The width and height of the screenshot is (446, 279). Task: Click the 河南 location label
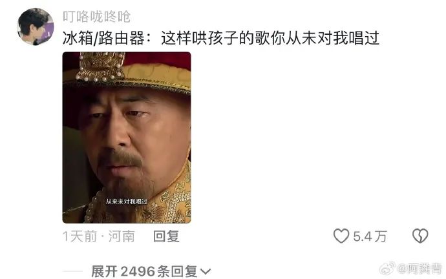click(x=122, y=236)
